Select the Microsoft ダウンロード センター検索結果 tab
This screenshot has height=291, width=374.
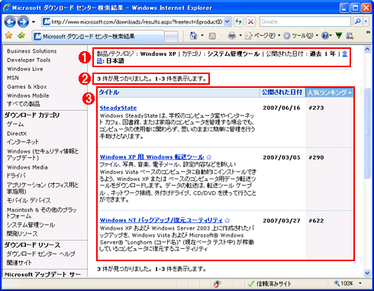[x=98, y=37]
